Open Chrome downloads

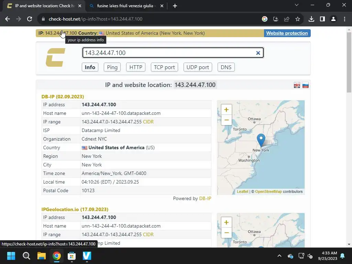click(311, 19)
